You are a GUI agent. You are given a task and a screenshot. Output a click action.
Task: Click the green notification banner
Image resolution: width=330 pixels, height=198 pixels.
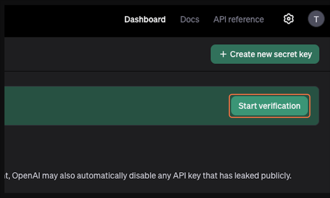(x=112, y=106)
